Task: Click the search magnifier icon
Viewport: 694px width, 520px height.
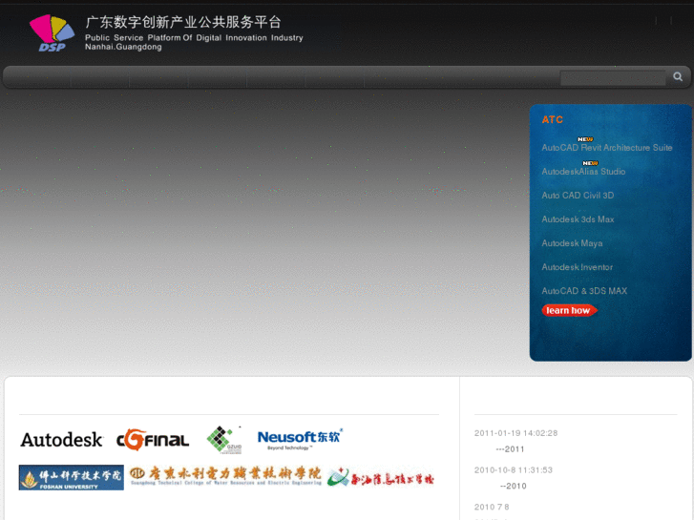Action: tap(678, 76)
